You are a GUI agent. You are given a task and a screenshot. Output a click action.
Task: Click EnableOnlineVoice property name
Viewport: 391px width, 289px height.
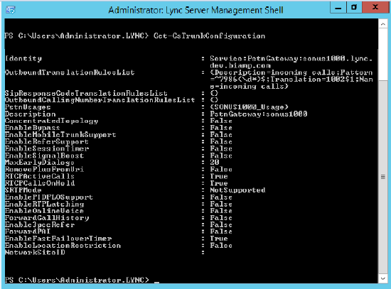pyautogui.click(x=44, y=211)
